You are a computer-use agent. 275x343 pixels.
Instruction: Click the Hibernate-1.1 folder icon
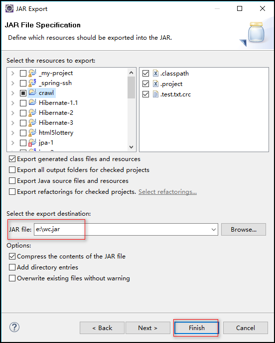coord(32,102)
